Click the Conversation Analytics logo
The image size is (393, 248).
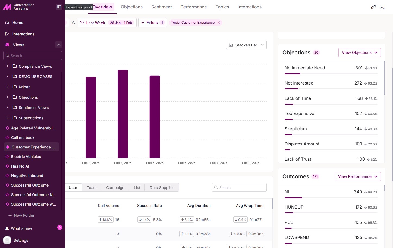pyautogui.click(x=7, y=7)
